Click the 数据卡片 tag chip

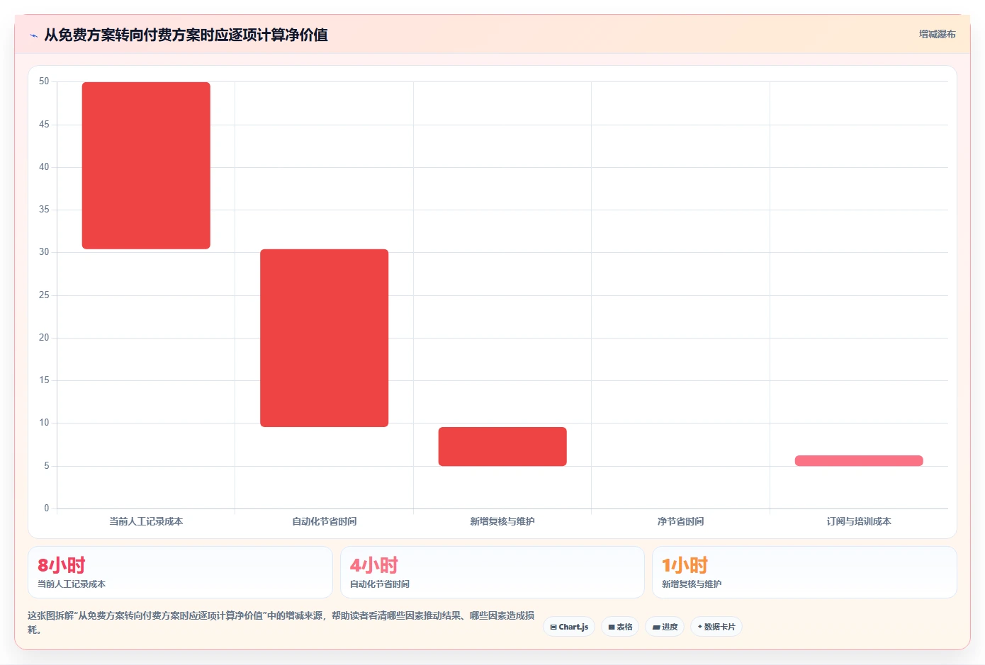pyautogui.click(x=716, y=627)
